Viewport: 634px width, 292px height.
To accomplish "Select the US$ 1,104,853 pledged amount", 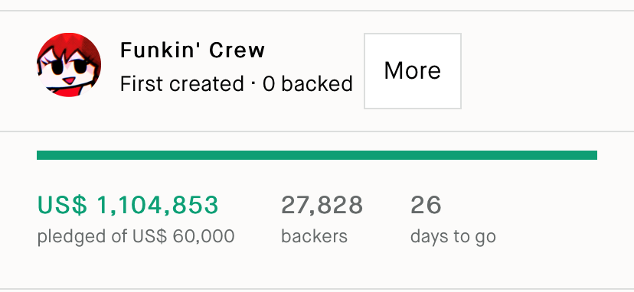I will pos(128,205).
